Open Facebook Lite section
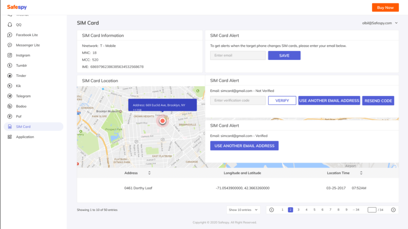The image size is (408, 229). point(27,35)
